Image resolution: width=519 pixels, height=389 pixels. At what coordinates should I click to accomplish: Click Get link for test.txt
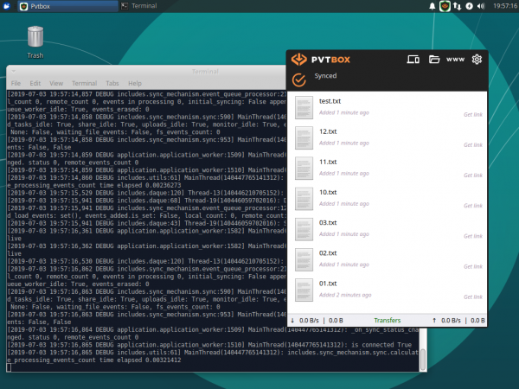(472, 114)
